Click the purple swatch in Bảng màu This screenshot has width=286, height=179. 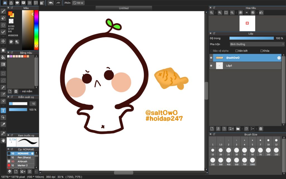(x=11, y=56)
